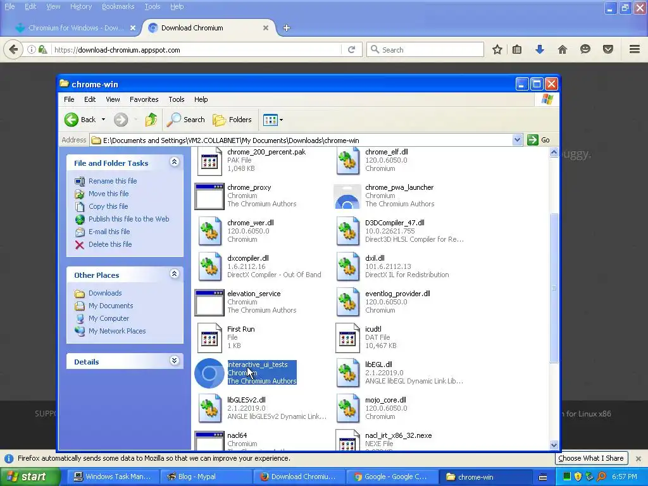Select the chrome_proxy application icon
Image resolution: width=648 pixels, height=486 pixels.
point(209,196)
